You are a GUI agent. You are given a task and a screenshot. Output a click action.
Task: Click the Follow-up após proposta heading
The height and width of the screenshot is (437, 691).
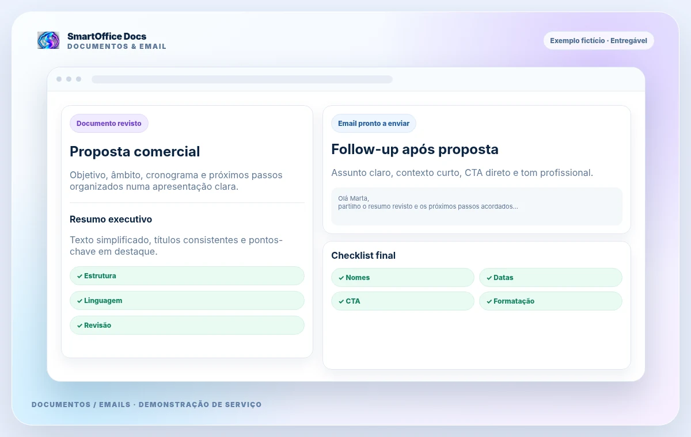pos(415,149)
